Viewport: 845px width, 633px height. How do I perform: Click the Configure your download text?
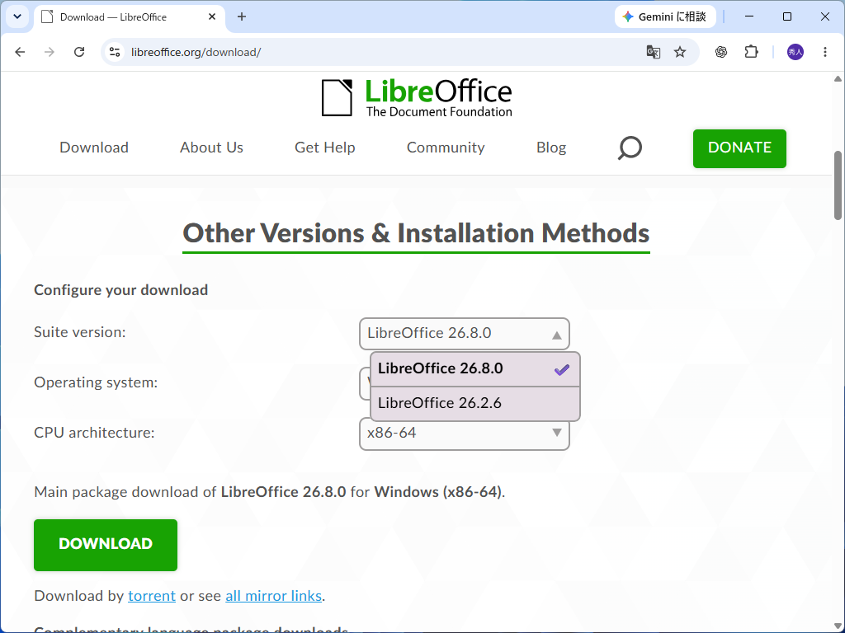[x=120, y=290]
